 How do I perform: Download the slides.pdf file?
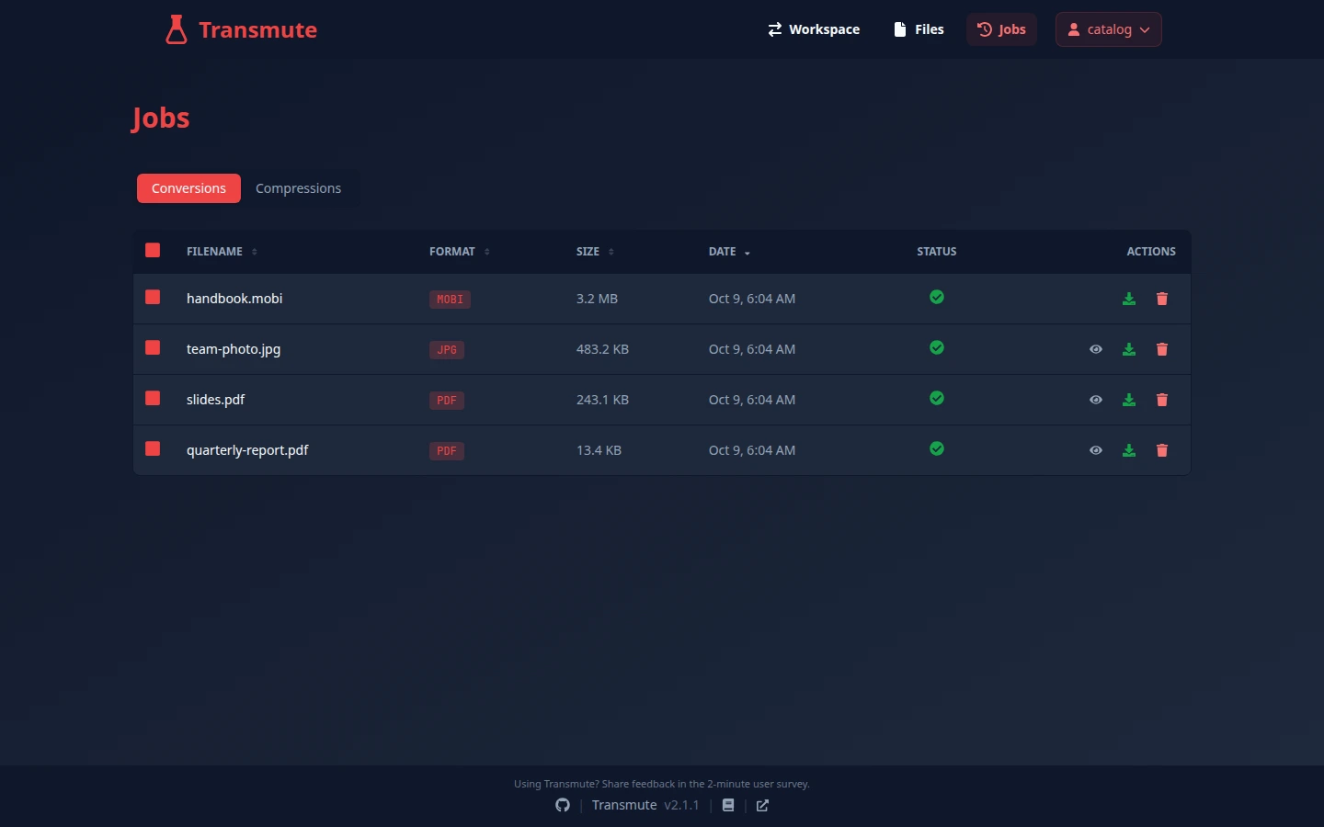(1129, 400)
